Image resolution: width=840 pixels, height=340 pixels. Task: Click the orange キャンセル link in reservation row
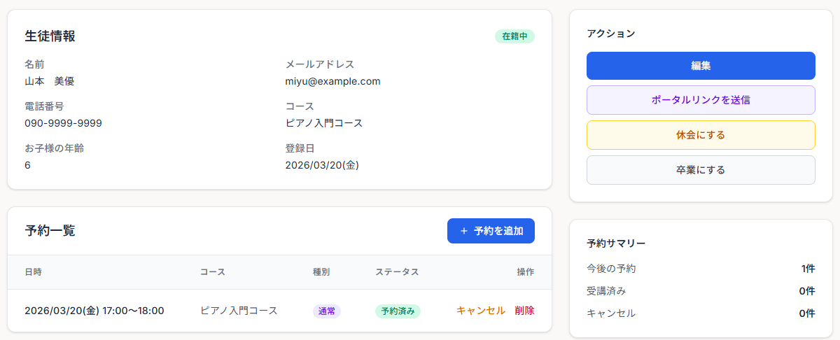(480, 311)
